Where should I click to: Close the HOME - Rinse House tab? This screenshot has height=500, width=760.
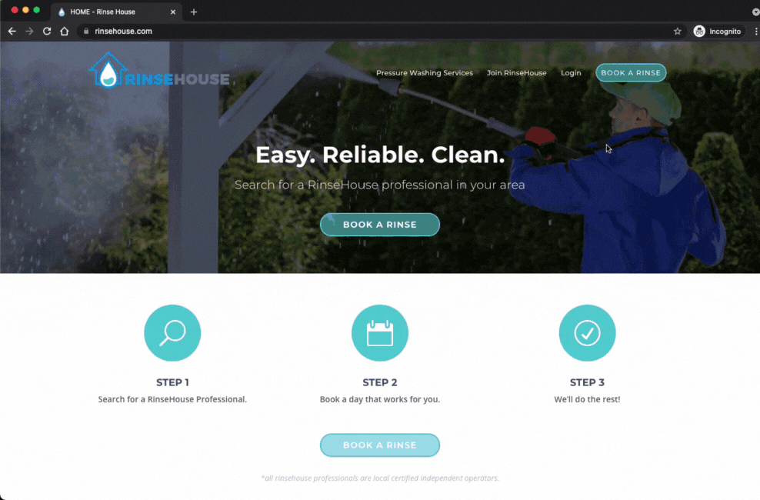coord(173,12)
